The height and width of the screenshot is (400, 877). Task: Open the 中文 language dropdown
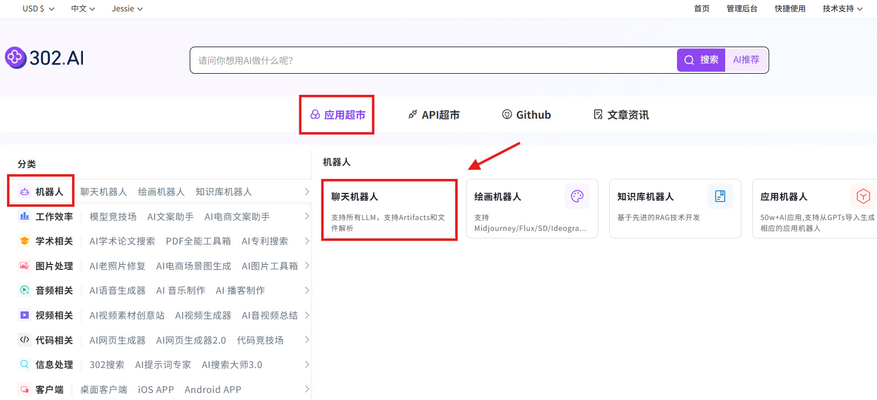(83, 9)
